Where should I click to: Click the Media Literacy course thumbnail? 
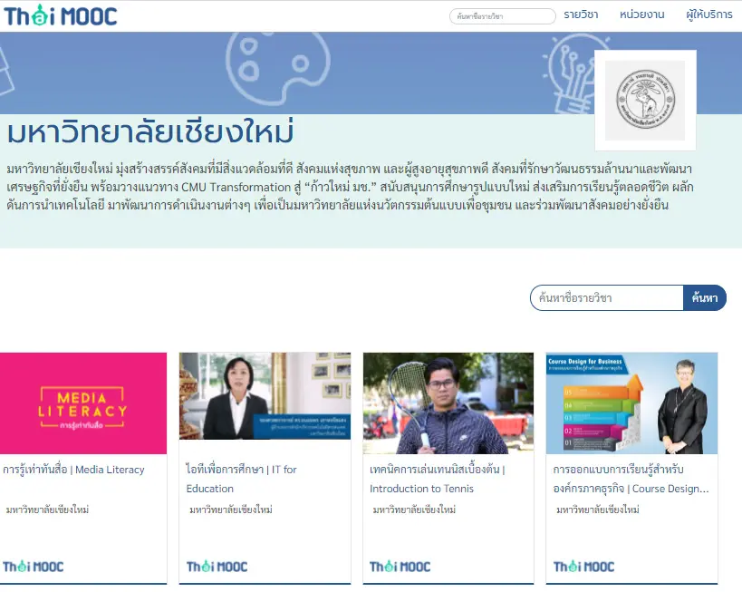coord(83,403)
